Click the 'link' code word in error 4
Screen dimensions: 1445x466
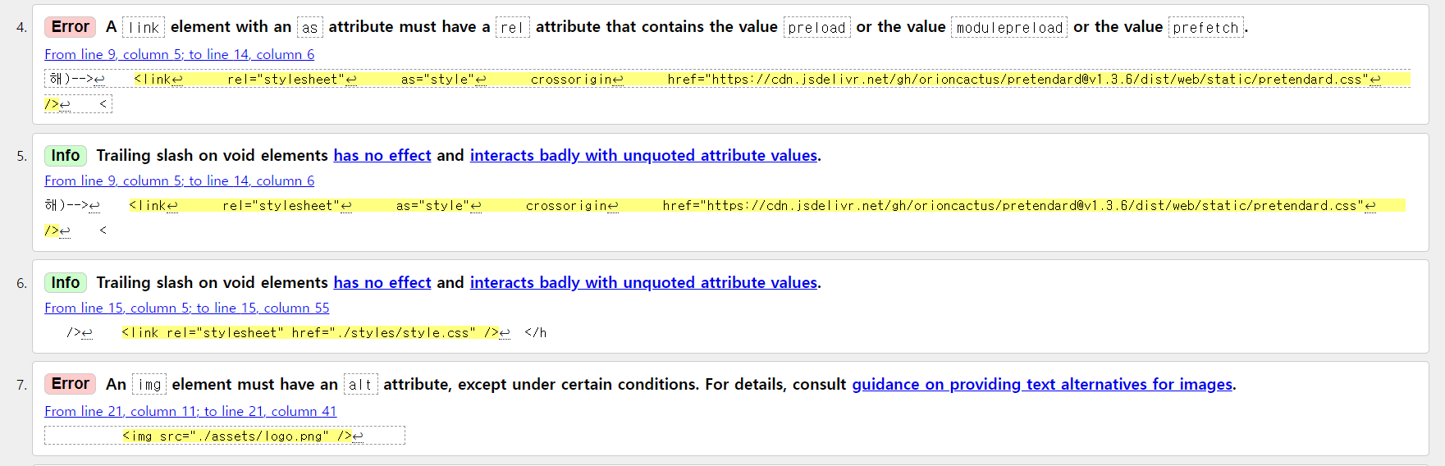144,27
